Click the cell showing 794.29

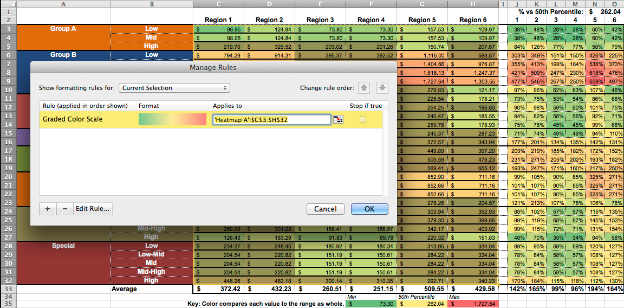pos(218,55)
